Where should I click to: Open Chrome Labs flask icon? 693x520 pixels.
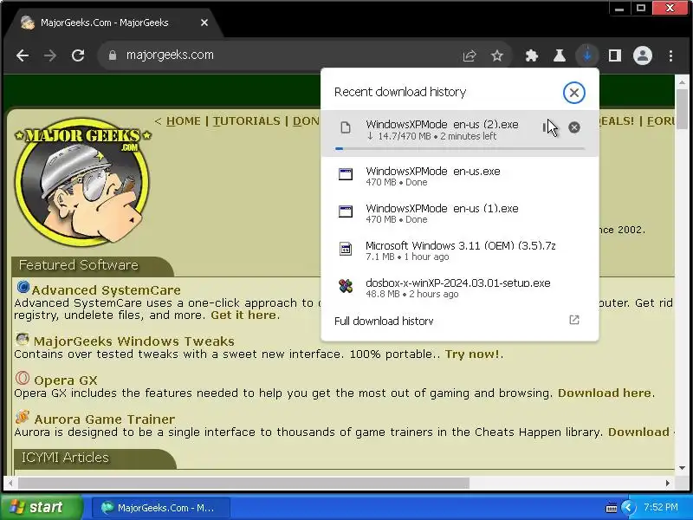click(560, 55)
